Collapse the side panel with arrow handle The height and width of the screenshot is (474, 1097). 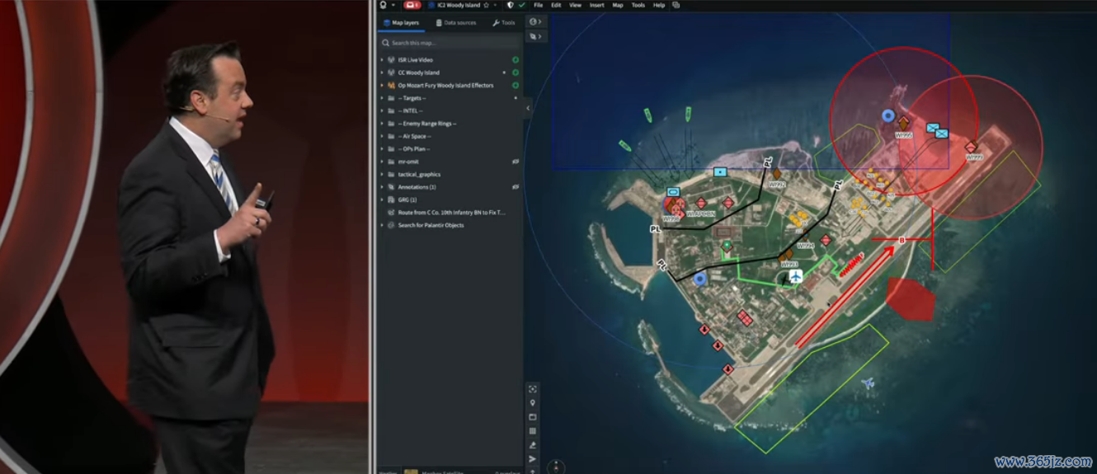coord(528,108)
